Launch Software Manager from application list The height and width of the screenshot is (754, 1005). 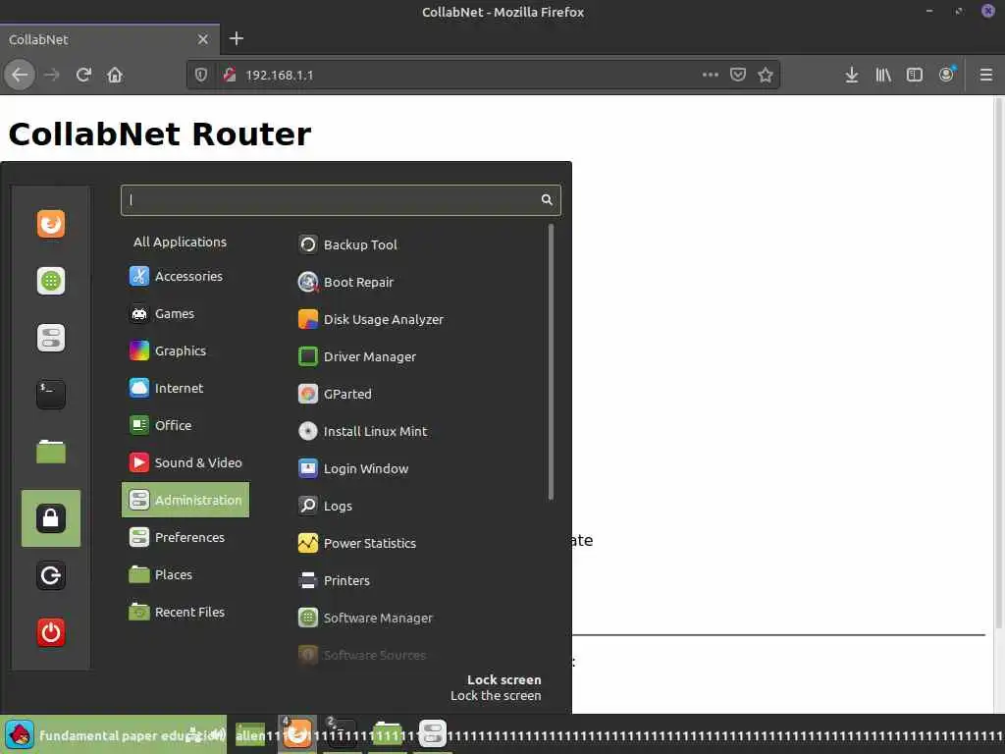(365, 618)
